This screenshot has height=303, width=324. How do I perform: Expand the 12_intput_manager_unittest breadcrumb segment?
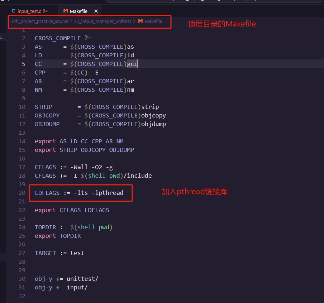pos(103,21)
